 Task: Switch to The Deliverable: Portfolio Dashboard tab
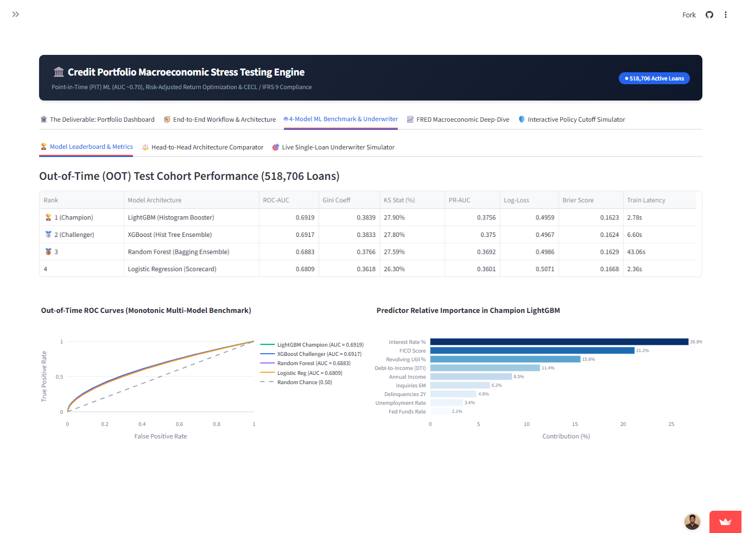click(x=98, y=120)
